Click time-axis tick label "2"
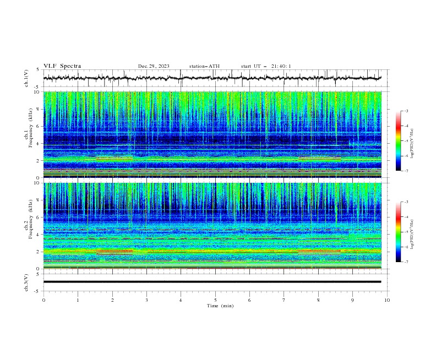436x337 pixels. click(112, 300)
